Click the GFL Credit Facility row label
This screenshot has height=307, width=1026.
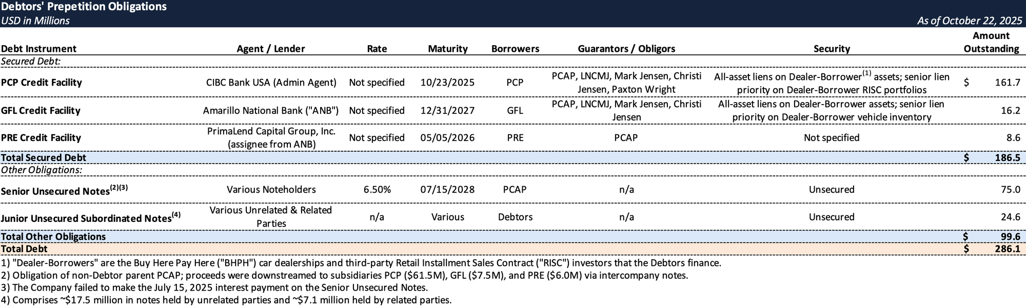point(41,110)
